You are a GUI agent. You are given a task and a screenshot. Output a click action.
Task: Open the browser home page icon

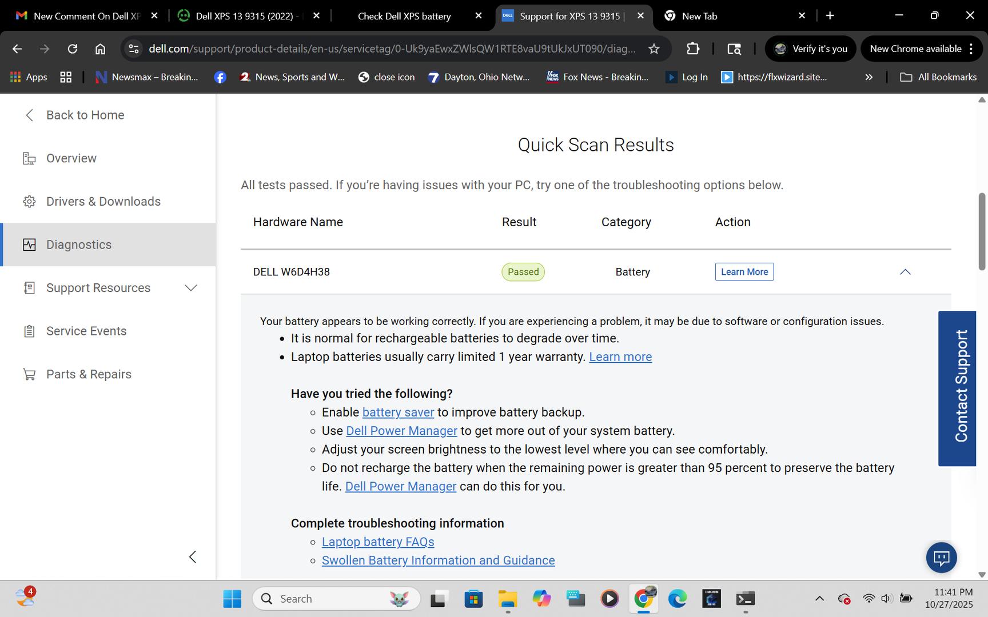pyautogui.click(x=100, y=49)
